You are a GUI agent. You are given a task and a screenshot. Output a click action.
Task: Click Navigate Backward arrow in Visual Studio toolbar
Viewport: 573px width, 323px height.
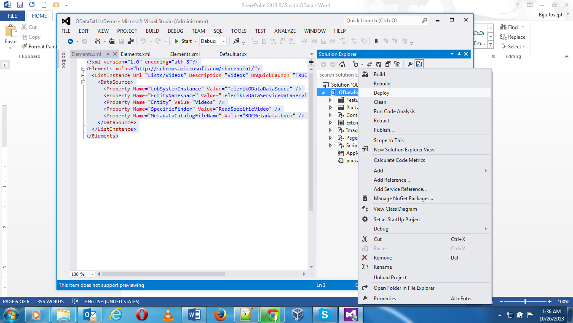(70, 41)
